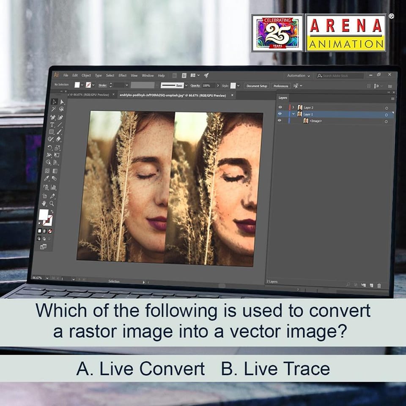Select the Blend tool
Image resolution: width=406 pixels, height=406 pixels.
point(54,178)
